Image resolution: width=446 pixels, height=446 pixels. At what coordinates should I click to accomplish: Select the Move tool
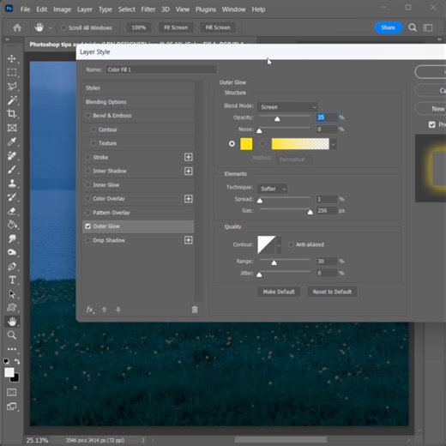[12, 59]
